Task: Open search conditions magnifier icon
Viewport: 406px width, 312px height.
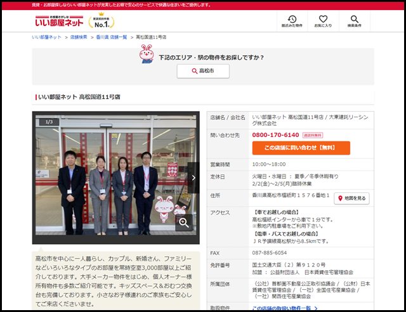Action: (x=354, y=21)
